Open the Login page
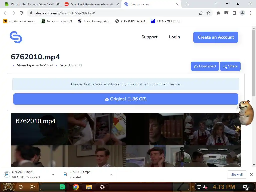Image resolution: width=256 pixels, height=192 pixels. click(174, 37)
